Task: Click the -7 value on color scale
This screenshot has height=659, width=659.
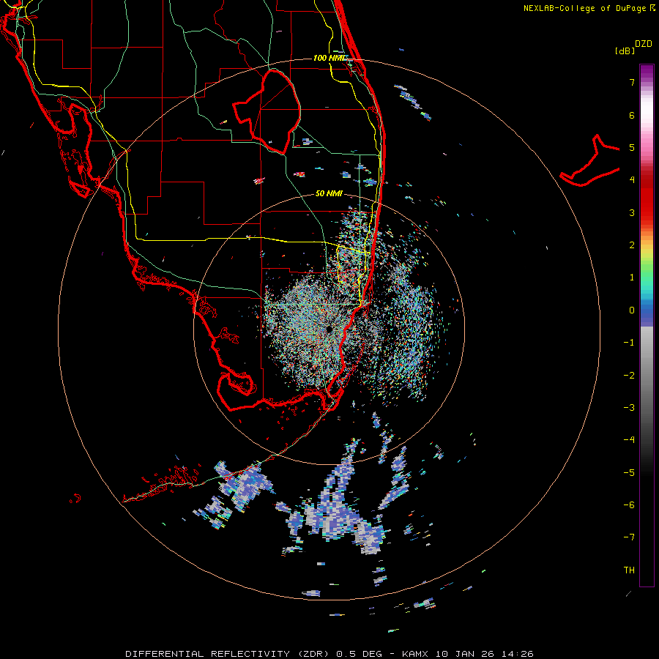Action: point(629,537)
